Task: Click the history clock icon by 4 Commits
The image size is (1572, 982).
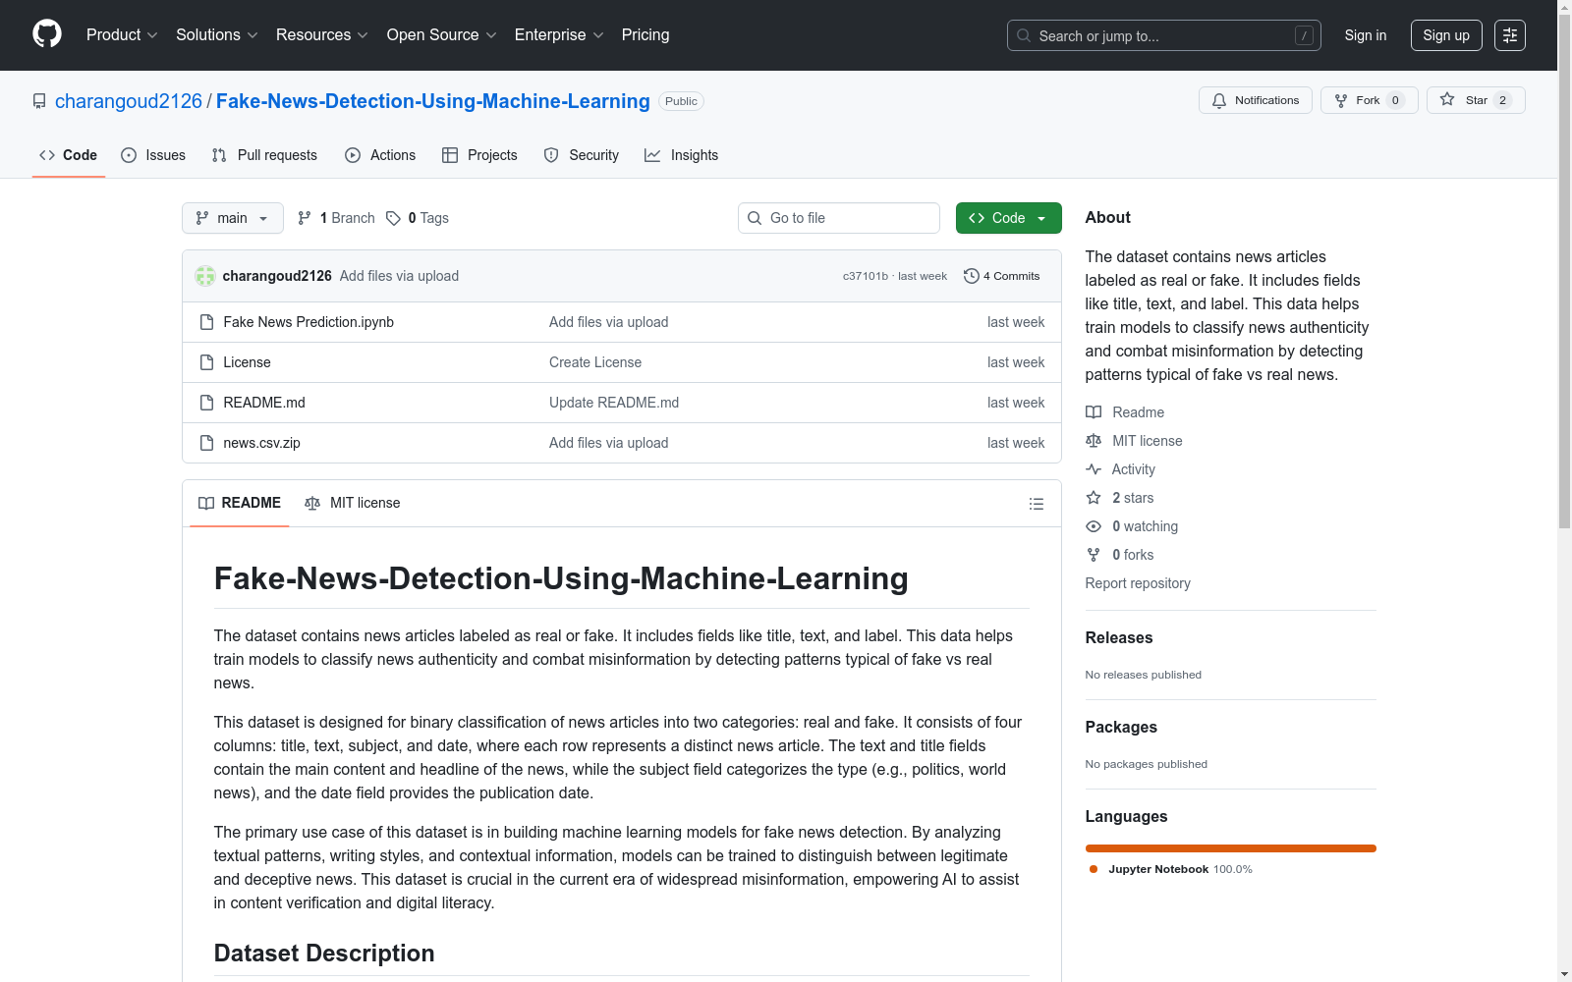Action: (972, 276)
